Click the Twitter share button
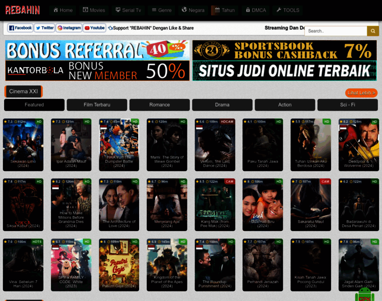The width and height of the screenshot is (382, 301). (45, 28)
